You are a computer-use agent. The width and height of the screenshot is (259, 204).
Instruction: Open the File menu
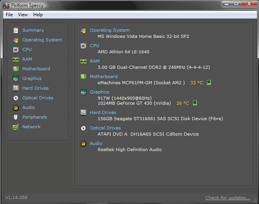9,15
